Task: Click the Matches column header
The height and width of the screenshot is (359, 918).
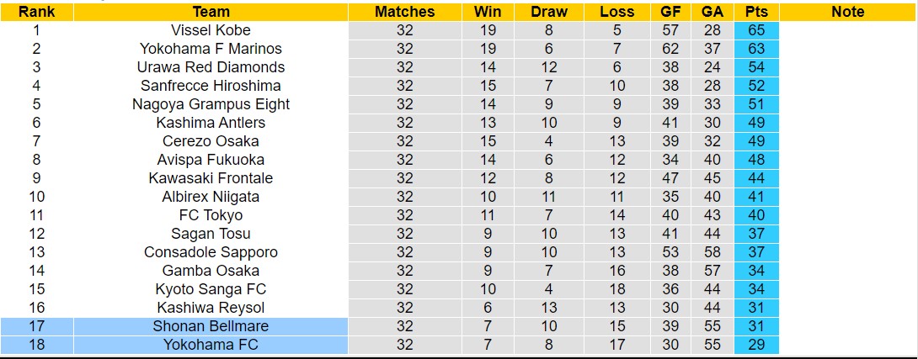Action: pos(404,12)
